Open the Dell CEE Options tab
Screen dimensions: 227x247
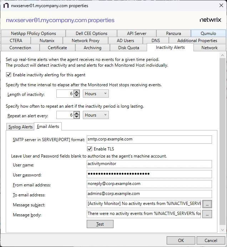coord(91,34)
